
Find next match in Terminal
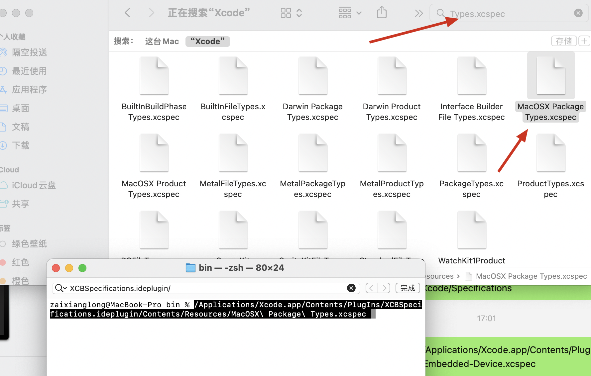pos(384,288)
